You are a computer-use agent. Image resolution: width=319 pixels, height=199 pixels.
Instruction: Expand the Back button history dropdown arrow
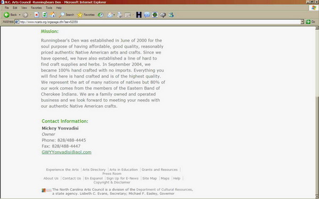tap(20, 15)
